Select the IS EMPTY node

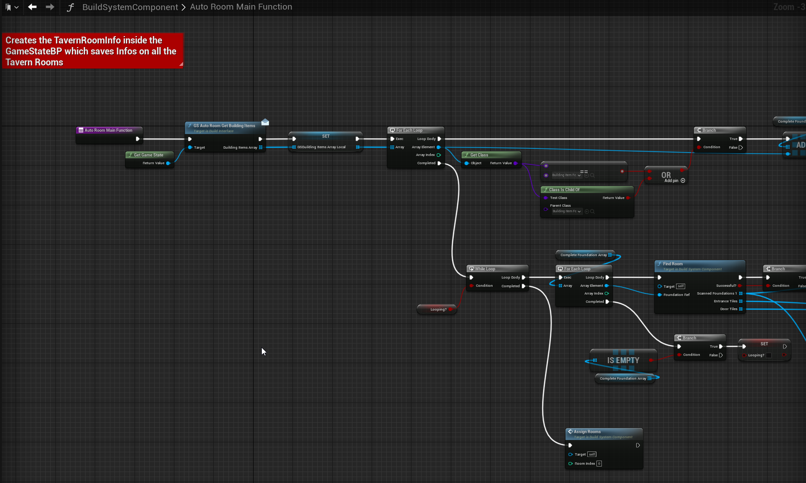click(x=623, y=360)
